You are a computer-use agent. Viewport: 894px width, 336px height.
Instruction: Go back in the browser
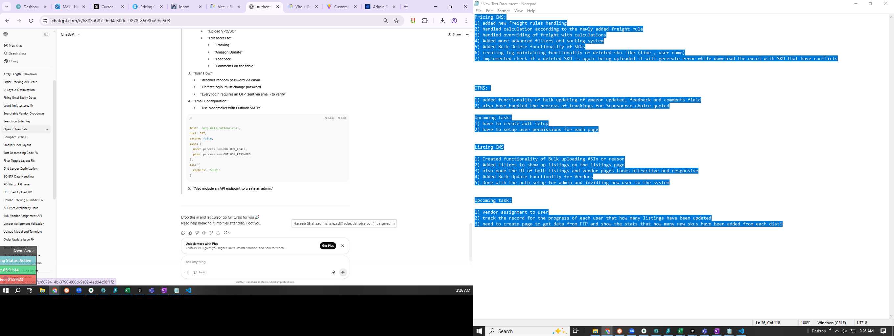(7, 21)
